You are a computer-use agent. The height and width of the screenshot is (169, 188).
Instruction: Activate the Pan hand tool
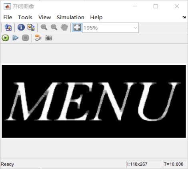tap(64, 28)
